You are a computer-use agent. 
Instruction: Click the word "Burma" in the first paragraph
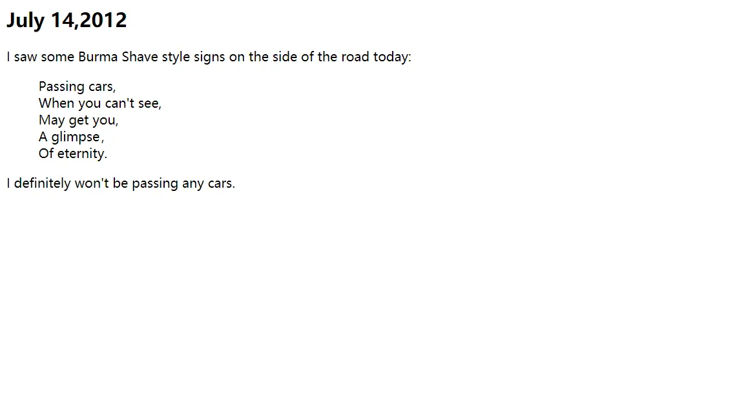(98, 57)
